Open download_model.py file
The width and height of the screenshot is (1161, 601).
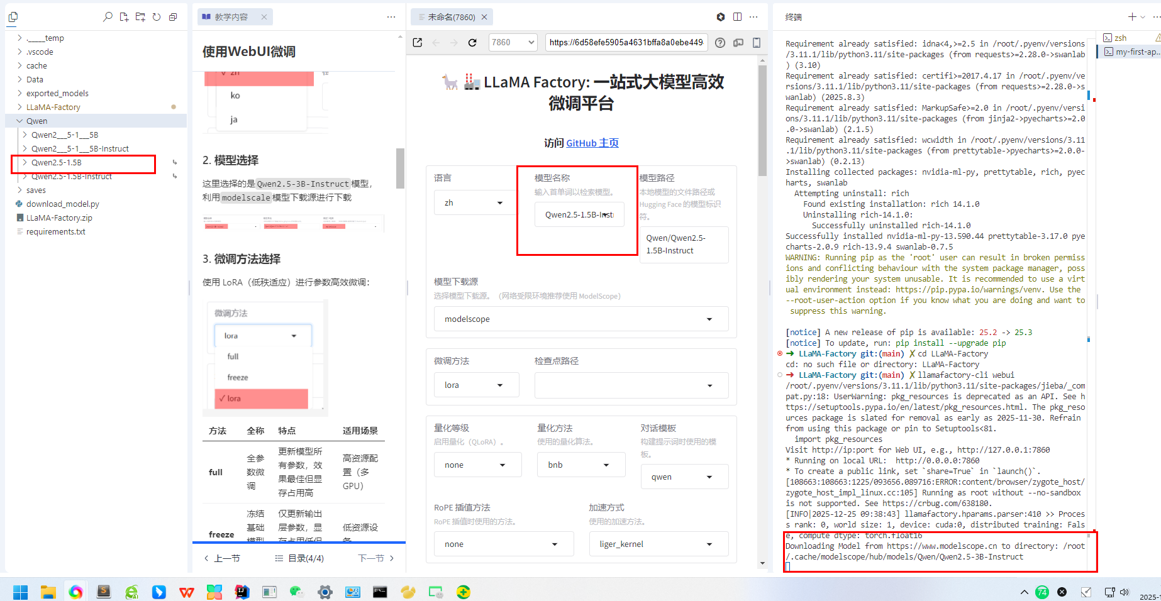tap(96, 204)
